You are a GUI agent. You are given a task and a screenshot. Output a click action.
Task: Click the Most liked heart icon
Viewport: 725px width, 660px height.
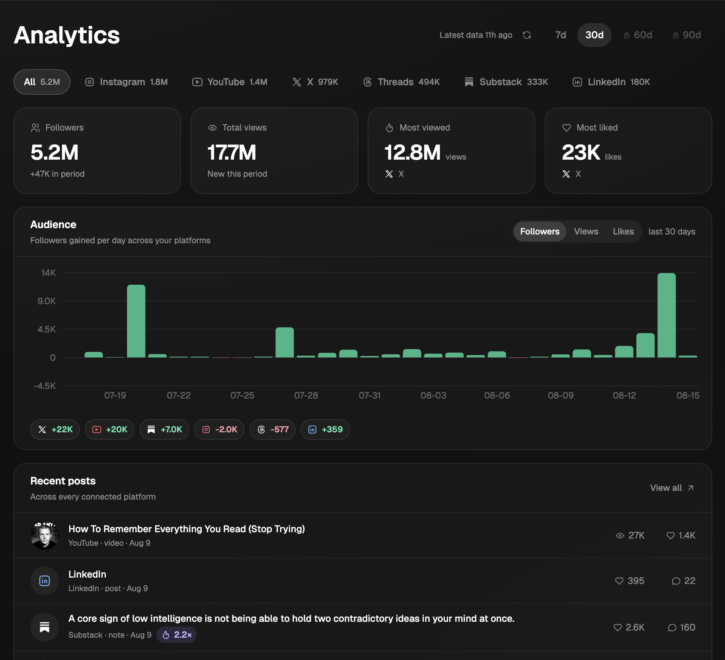click(567, 128)
